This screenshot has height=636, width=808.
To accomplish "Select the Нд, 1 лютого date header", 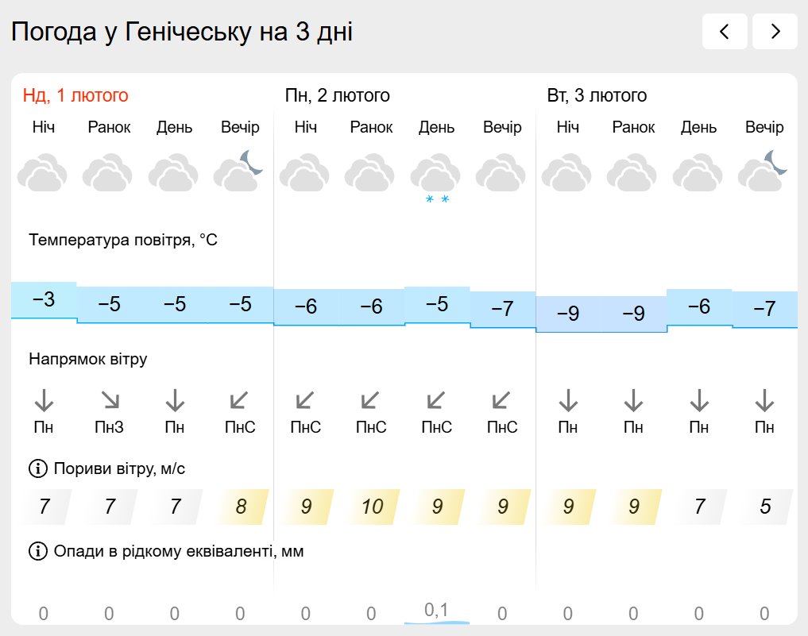I will click(75, 96).
